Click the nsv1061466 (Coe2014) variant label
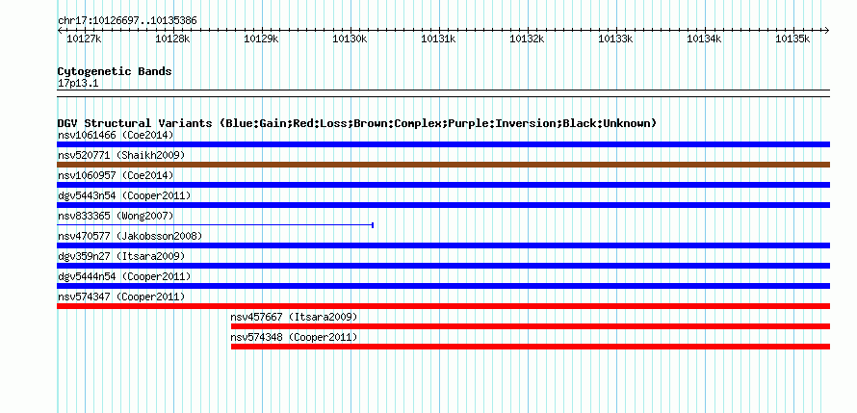This screenshot has height=413, width=857. (116, 135)
